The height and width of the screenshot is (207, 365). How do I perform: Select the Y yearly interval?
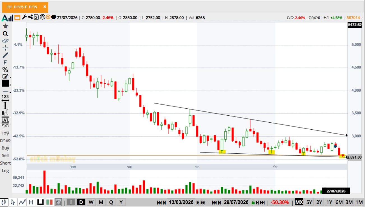point(121,202)
